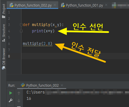Click 'multiply' in function definition on line 3

(41, 25)
